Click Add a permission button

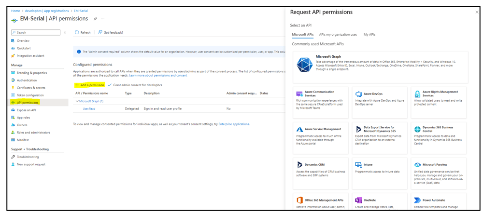[89, 85]
